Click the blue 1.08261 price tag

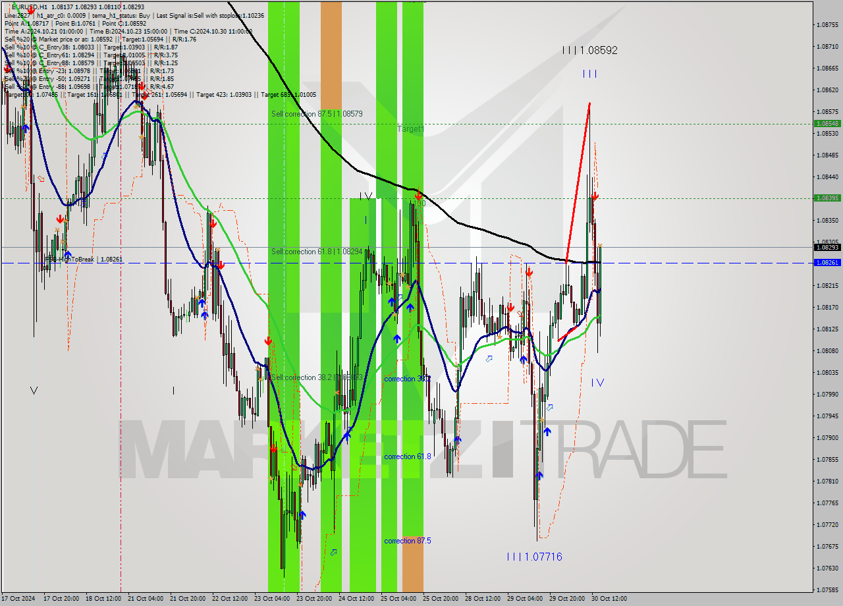pyautogui.click(x=827, y=262)
